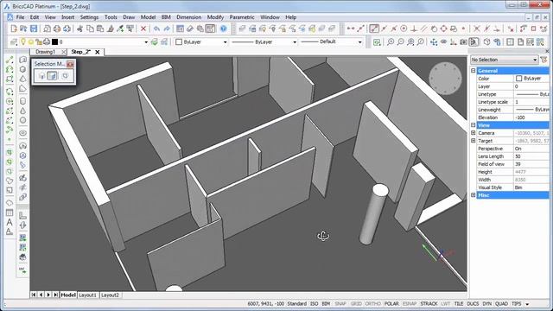Click the Print Preview icon
Screen dimensions: 553x311
click(x=47, y=29)
